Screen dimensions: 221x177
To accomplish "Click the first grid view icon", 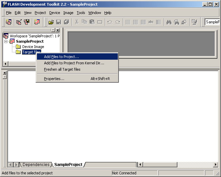I will (x=128, y=22).
